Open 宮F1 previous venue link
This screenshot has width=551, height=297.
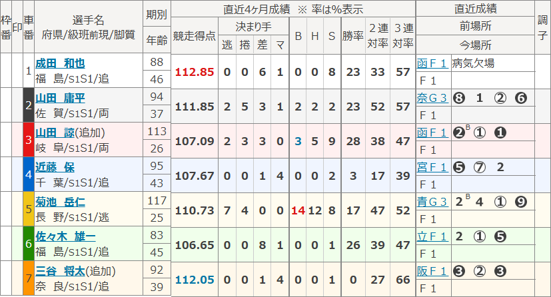click(432, 167)
